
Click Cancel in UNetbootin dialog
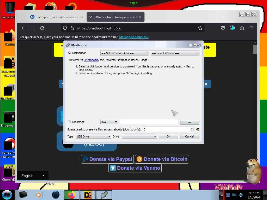190,136
